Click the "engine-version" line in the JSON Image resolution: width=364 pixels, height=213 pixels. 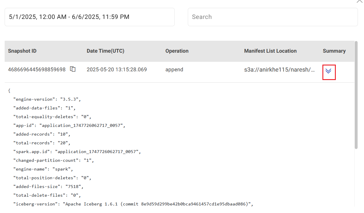coord(47,99)
